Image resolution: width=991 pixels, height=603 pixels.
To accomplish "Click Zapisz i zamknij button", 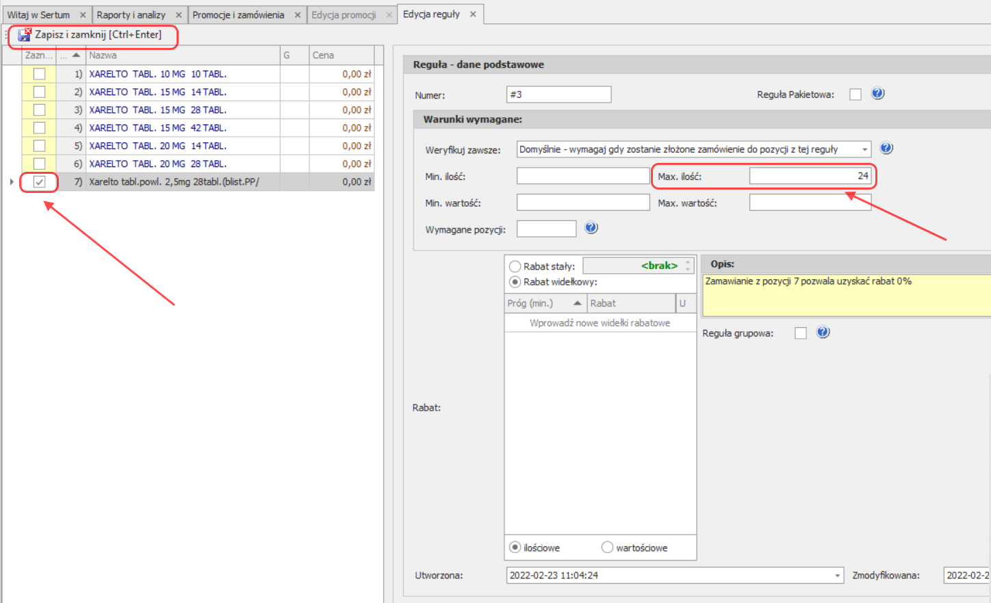I will click(98, 35).
